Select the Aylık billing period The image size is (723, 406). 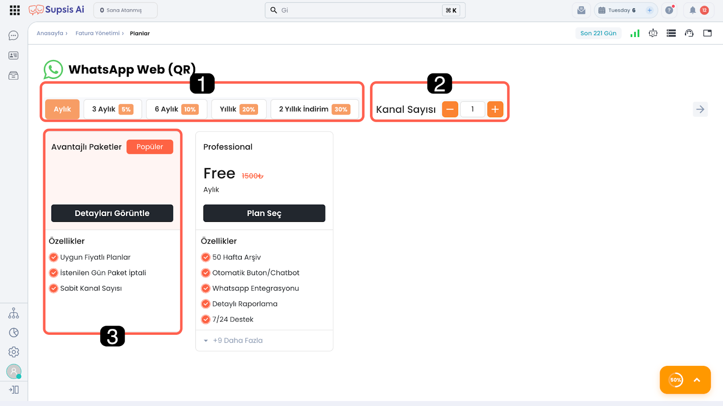coord(62,109)
